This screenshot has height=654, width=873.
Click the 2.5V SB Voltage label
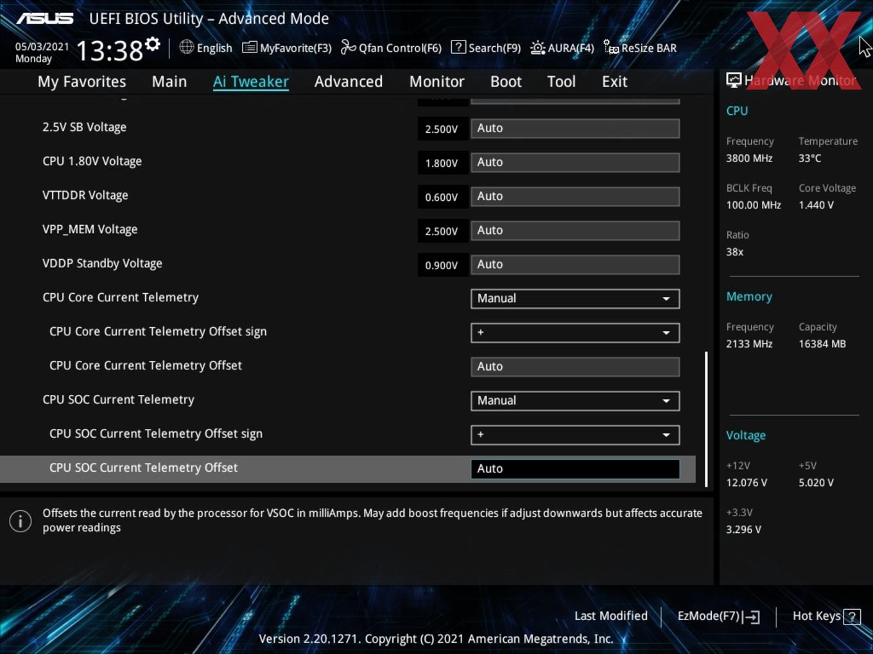pyautogui.click(x=84, y=127)
